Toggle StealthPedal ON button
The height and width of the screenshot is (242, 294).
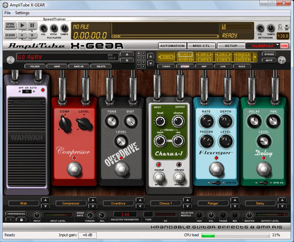tap(284, 46)
